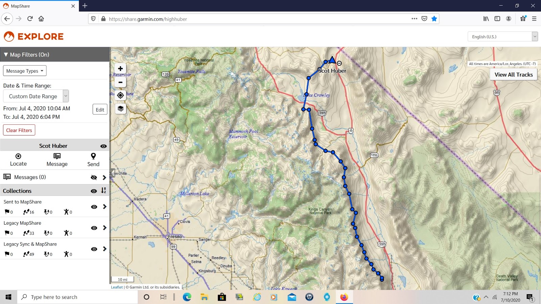Center map on my location

(120, 95)
